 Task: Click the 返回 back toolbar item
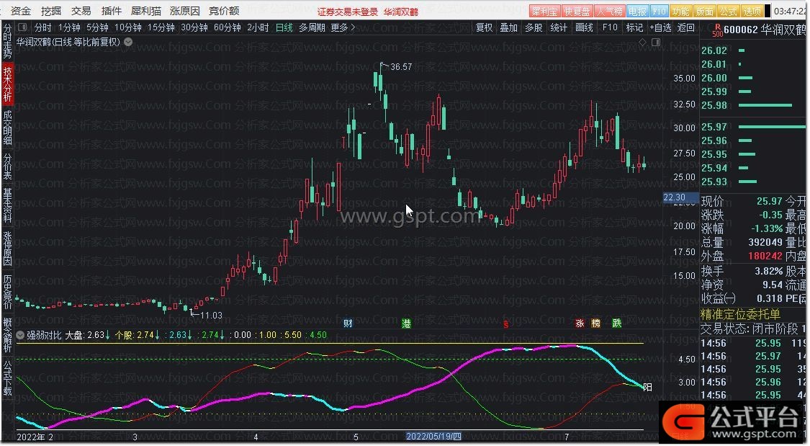point(686,27)
